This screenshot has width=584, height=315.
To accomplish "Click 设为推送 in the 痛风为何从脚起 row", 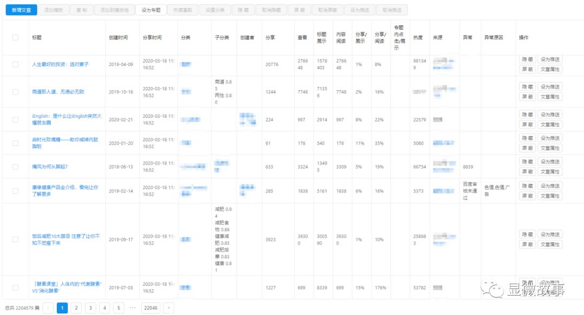I will coord(550,162).
